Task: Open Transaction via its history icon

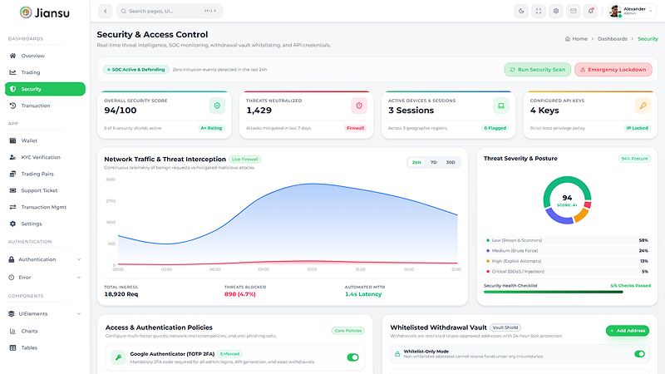Action: point(12,106)
